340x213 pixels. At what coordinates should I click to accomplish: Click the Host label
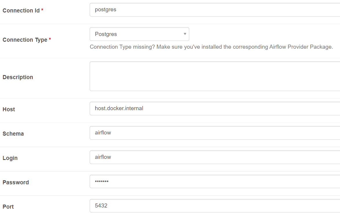click(9, 109)
